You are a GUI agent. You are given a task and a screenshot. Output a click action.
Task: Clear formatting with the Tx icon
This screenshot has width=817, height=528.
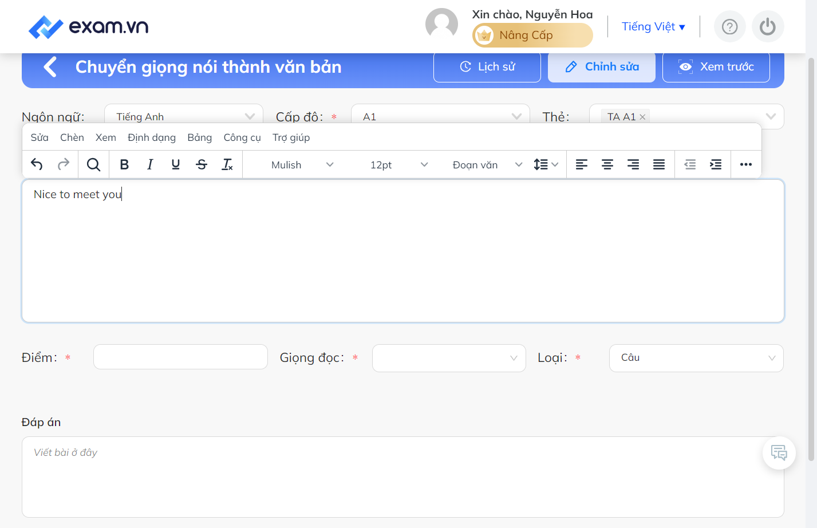point(227,164)
